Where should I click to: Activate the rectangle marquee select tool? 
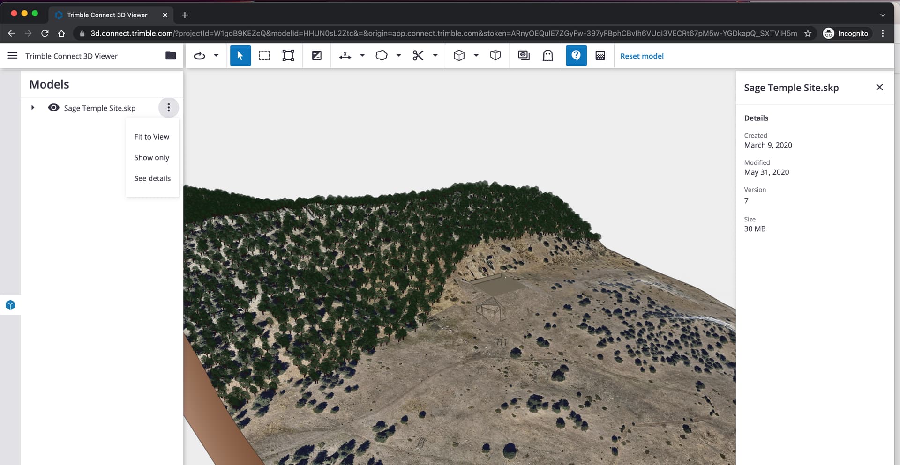click(x=264, y=56)
